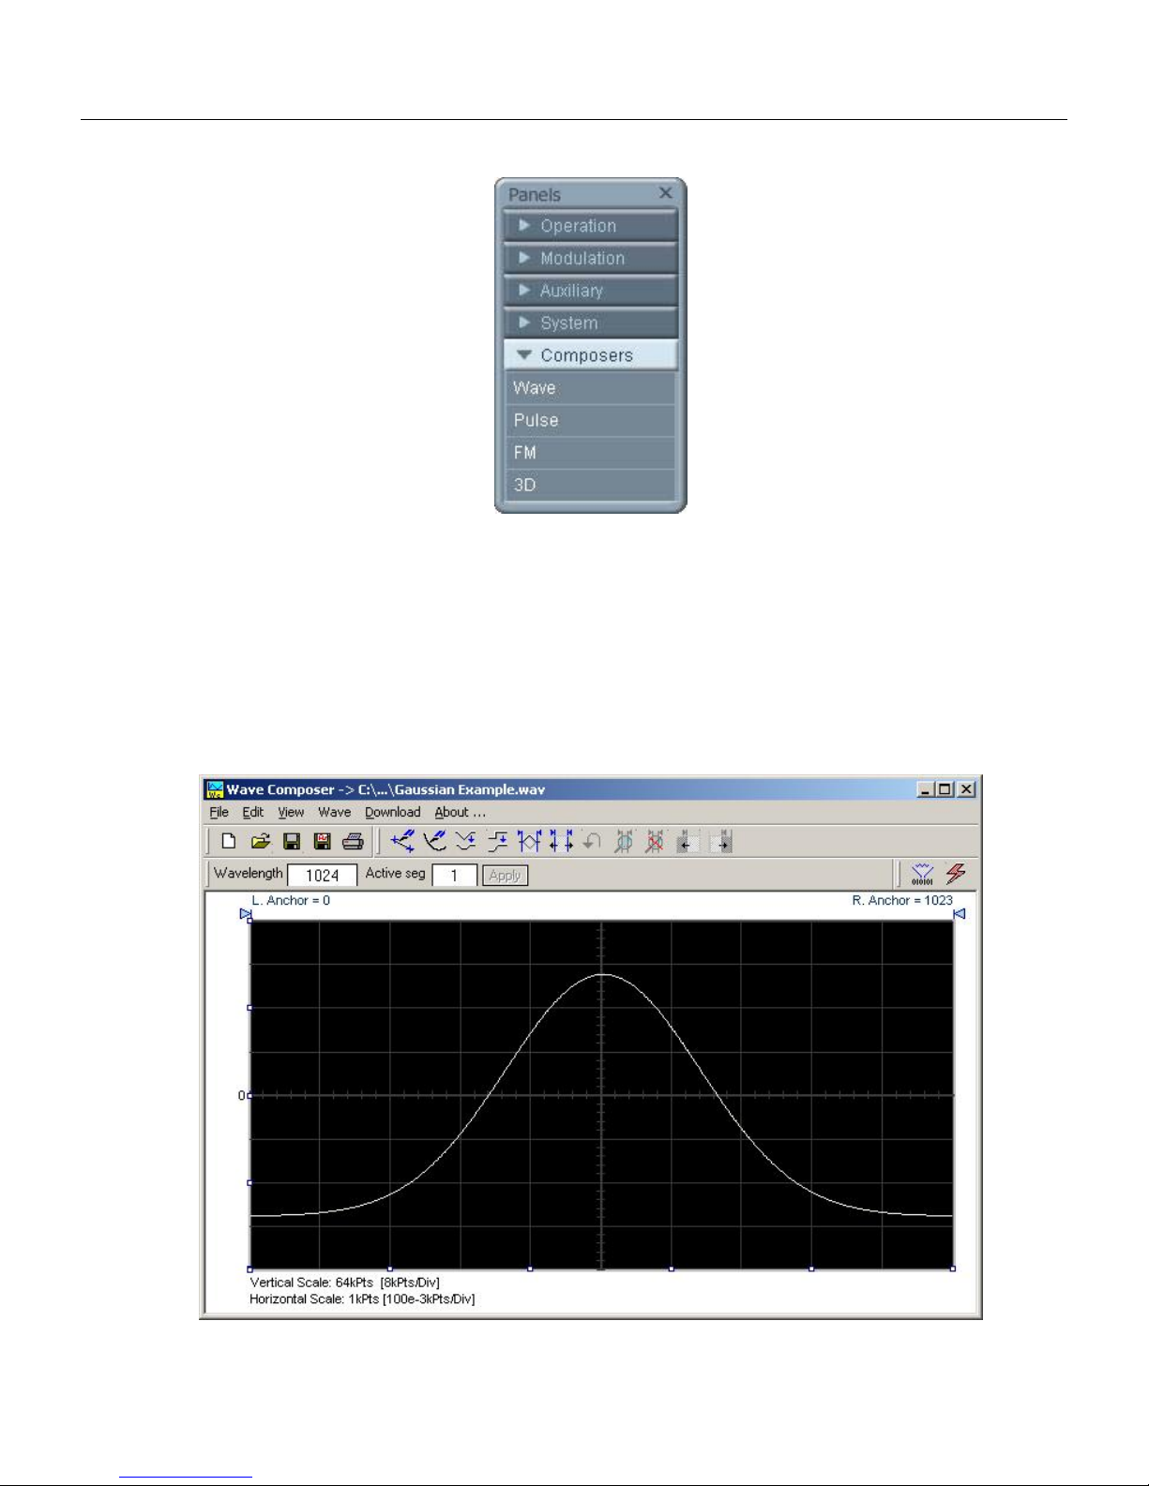1149x1486 pixels.
Task: Click the zoom in magnifier icon
Action: 624,841
